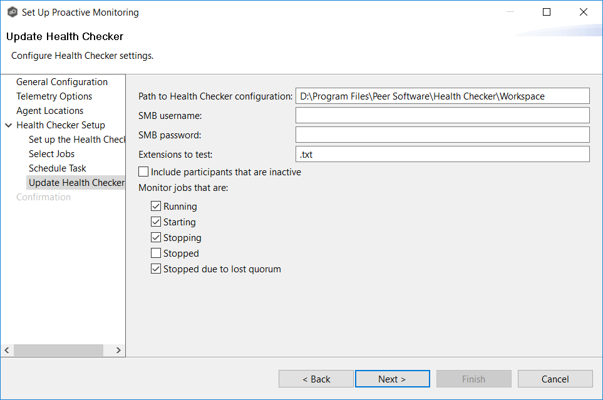Check the Stopped jobs checkbox
Viewport: 603px width, 400px height.
coord(156,253)
